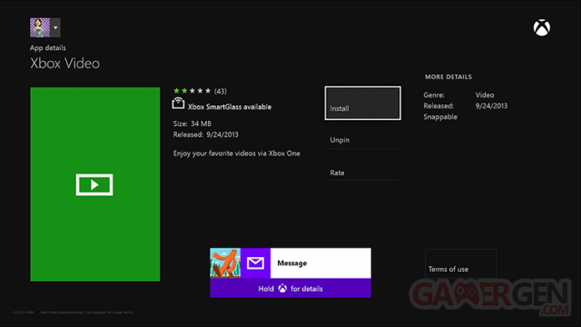Viewport: 581px width, 327px height.
Task: Click the 'Xbox Video' page title
Action: tap(64, 64)
